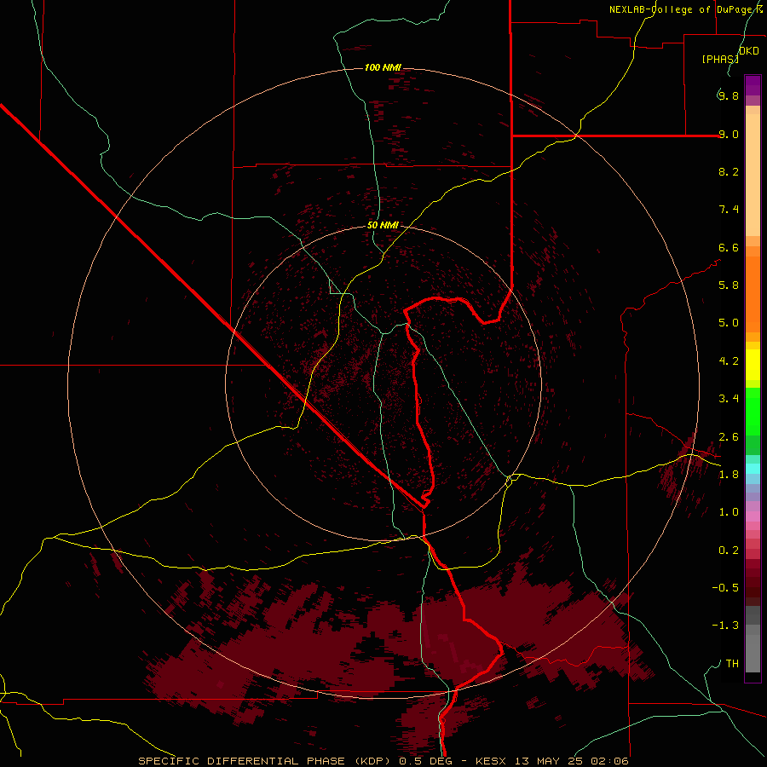The image size is (767, 767).
Task: Click the 5.0 value on the scale
Action: (x=729, y=323)
